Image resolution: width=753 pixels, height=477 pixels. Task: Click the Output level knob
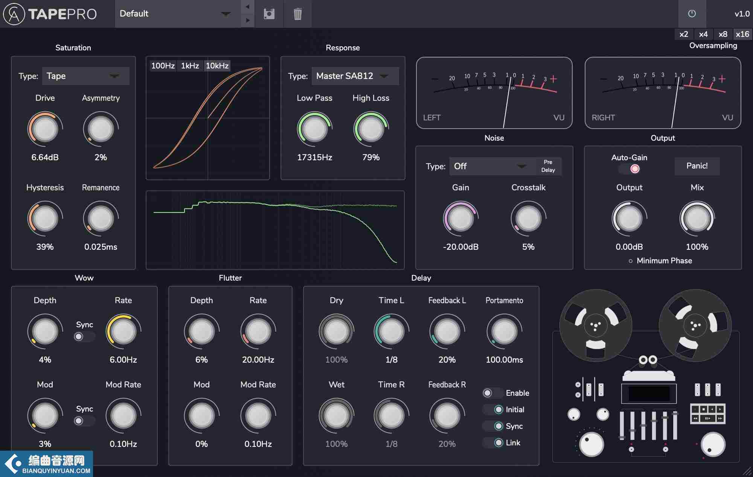coord(629,219)
